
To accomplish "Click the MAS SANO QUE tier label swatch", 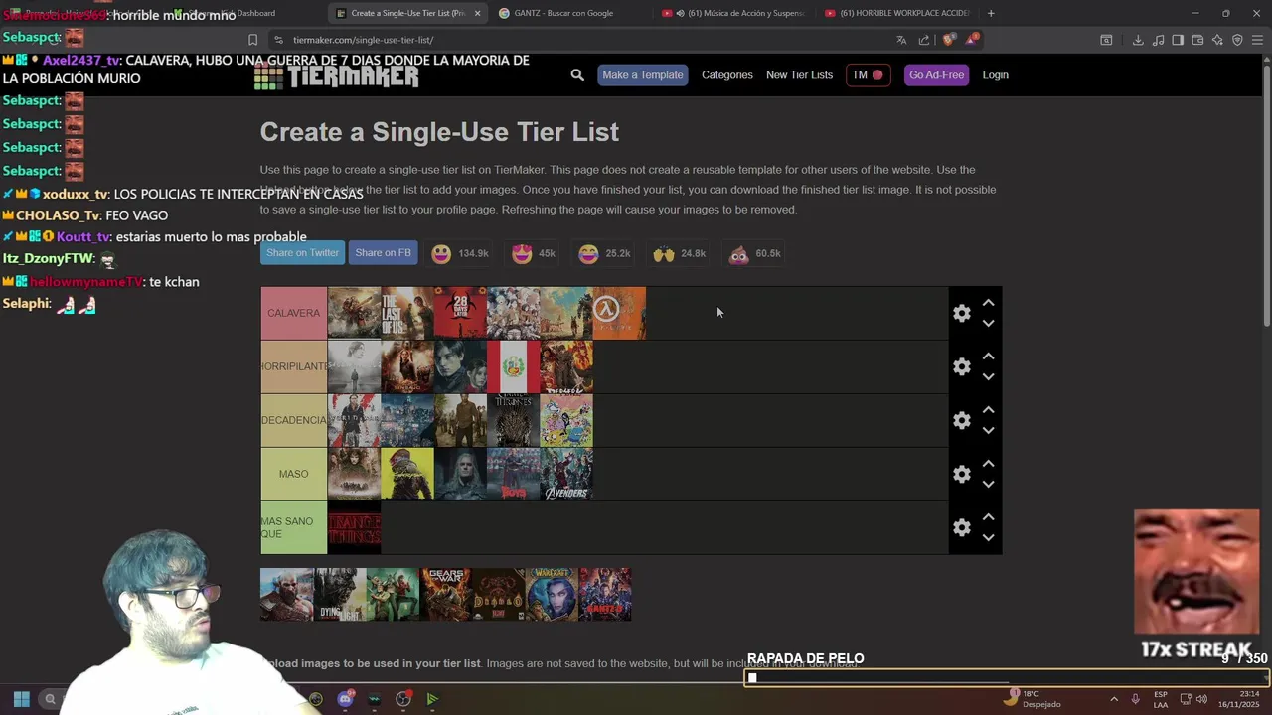I will point(293,527).
